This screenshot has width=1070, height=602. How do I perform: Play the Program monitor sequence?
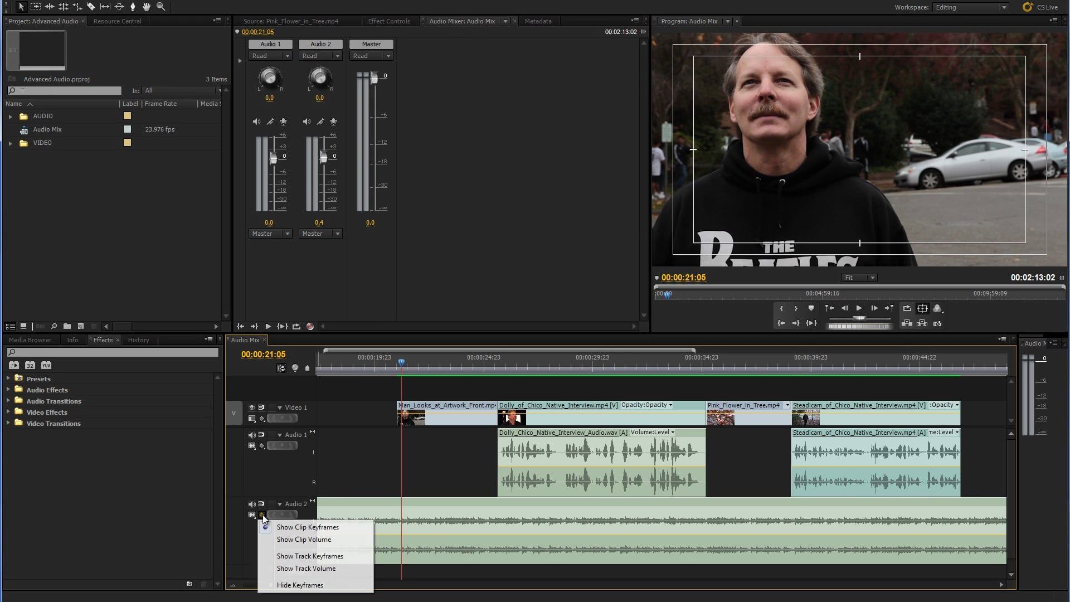859,308
